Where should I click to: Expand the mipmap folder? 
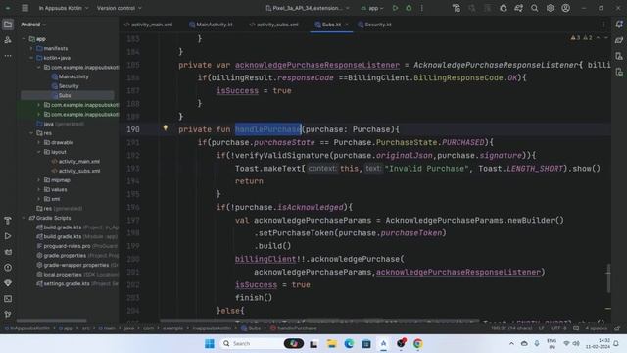coord(39,180)
